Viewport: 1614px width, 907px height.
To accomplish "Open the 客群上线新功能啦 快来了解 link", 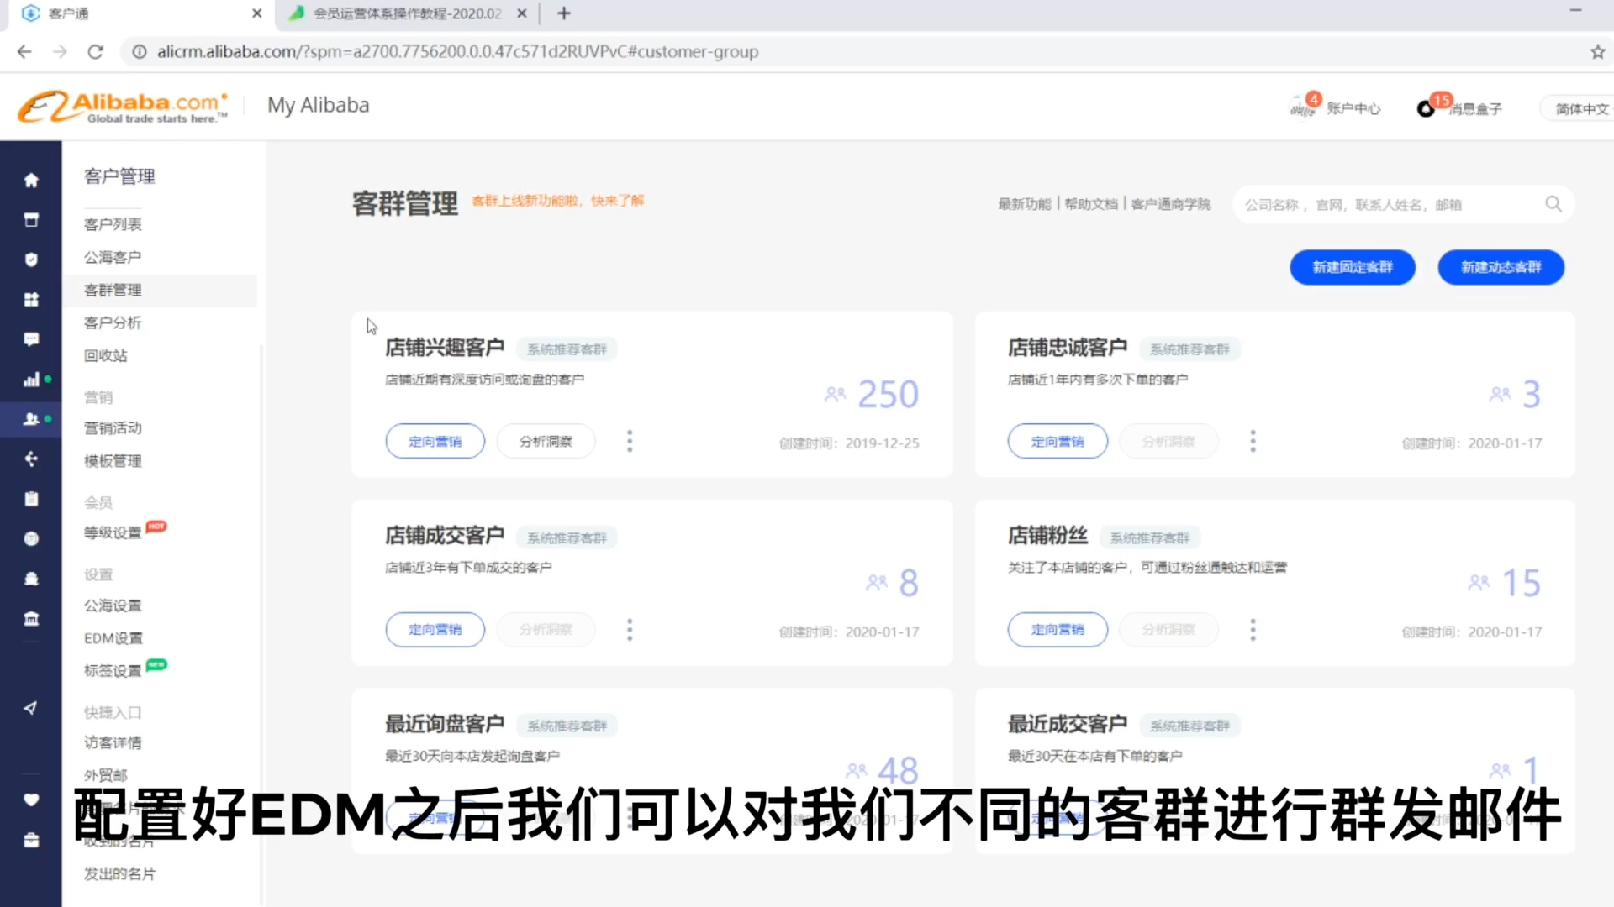I will point(557,200).
